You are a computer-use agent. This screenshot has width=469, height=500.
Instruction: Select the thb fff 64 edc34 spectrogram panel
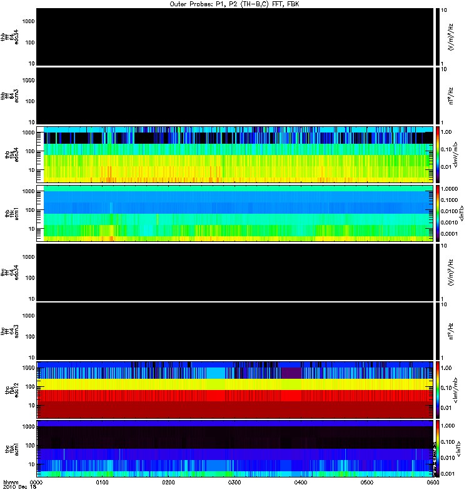tap(234, 37)
